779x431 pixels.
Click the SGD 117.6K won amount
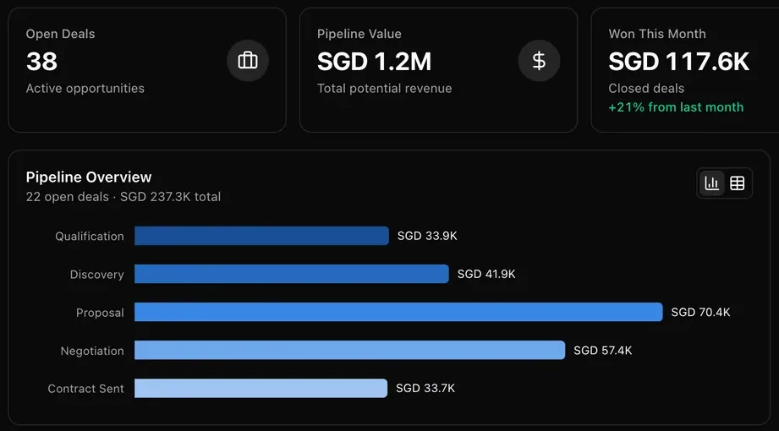click(678, 62)
